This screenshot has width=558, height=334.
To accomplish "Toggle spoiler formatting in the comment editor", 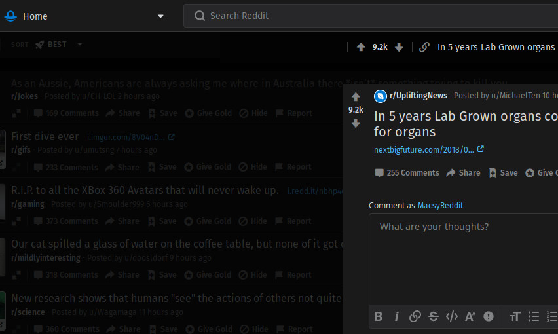I will pos(489,316).
